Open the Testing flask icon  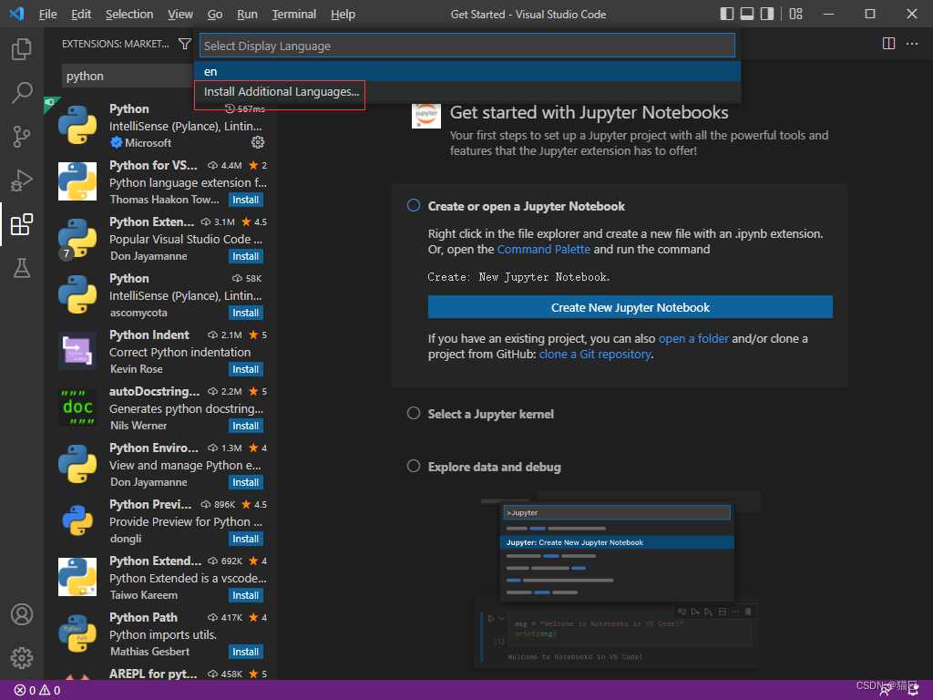[22, 269]
